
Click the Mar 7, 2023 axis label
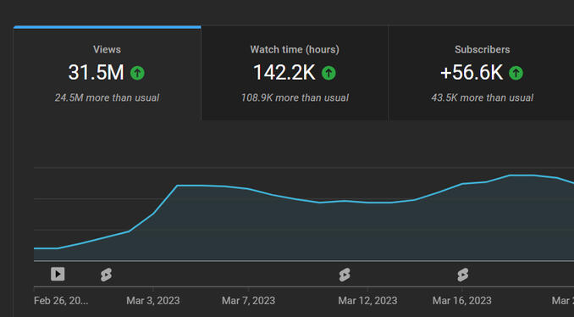248,301
